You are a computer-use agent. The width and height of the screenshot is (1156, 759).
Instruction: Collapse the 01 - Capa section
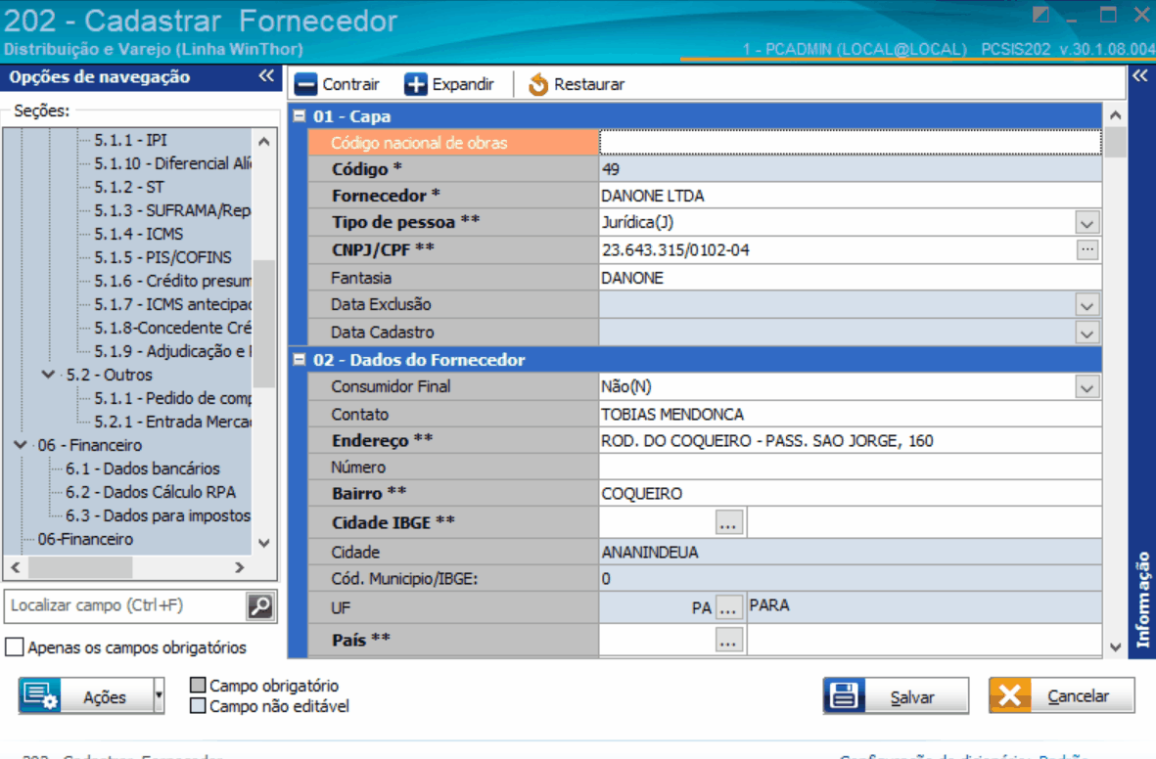click(x=300, y=115)
